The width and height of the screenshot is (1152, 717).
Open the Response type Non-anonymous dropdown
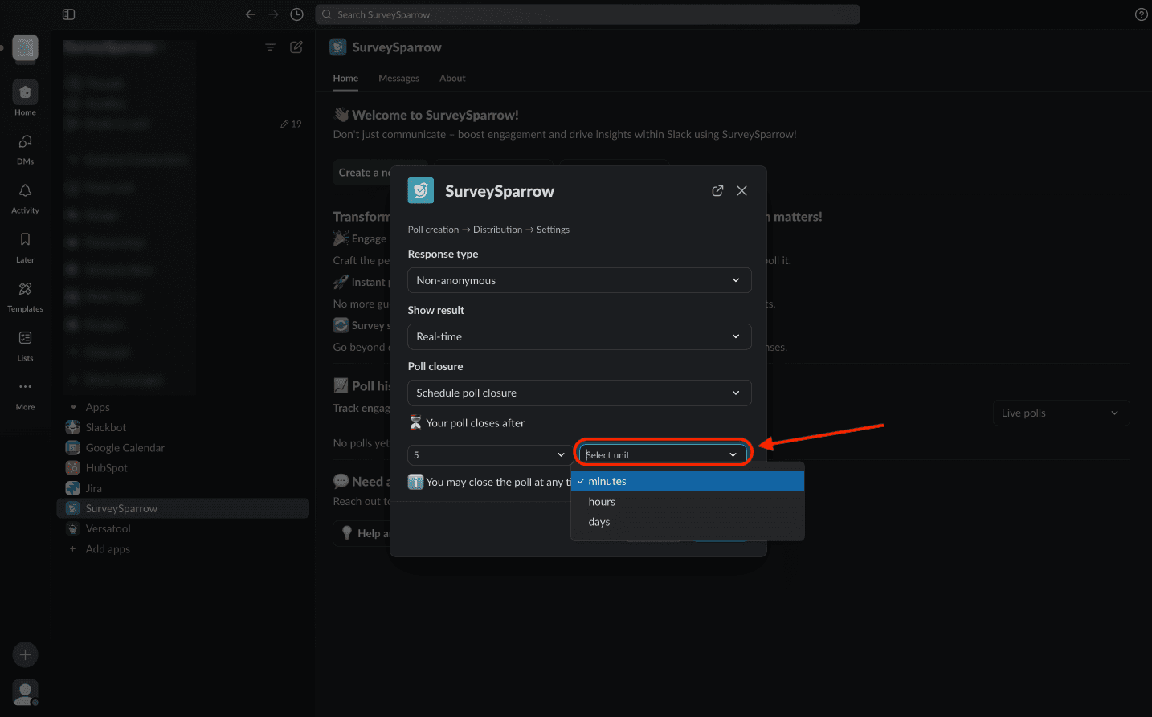pyautogui.click(x=579, y=281)
